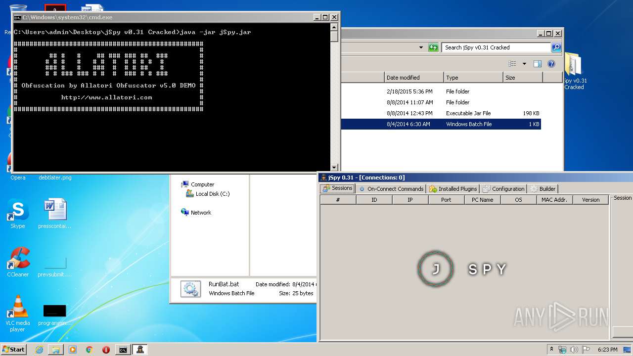Open the CCleaner desktop shortcut

pyautogui.click(x=18, y=263)
